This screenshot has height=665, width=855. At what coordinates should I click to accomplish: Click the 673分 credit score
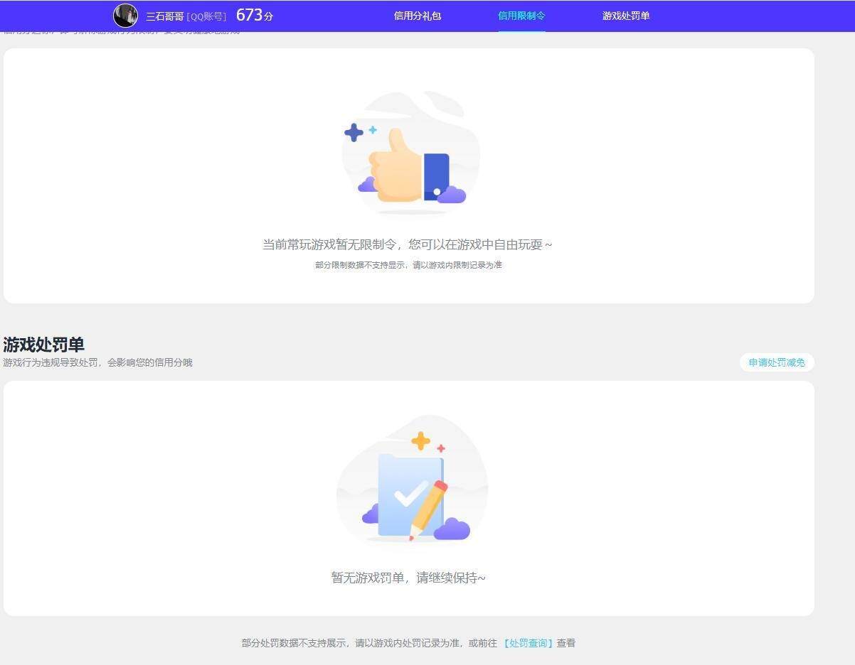(x=255, y=15)
